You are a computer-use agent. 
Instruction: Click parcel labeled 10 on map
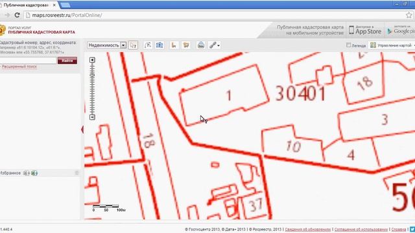tap(293, 146)
